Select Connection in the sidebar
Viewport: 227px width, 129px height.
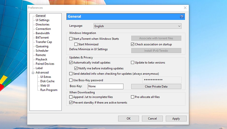[x=43, y=29]
